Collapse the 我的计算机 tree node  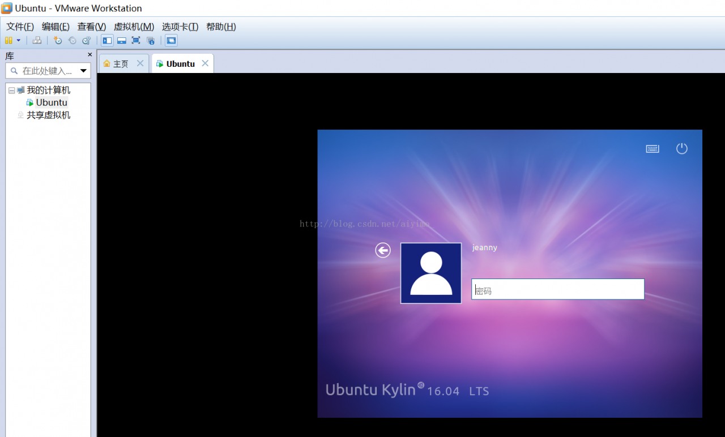pyautogui.click(x=12, y=91)
